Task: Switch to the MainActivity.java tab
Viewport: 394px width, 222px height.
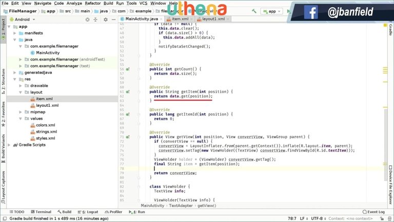Action: tap(136, 19)
